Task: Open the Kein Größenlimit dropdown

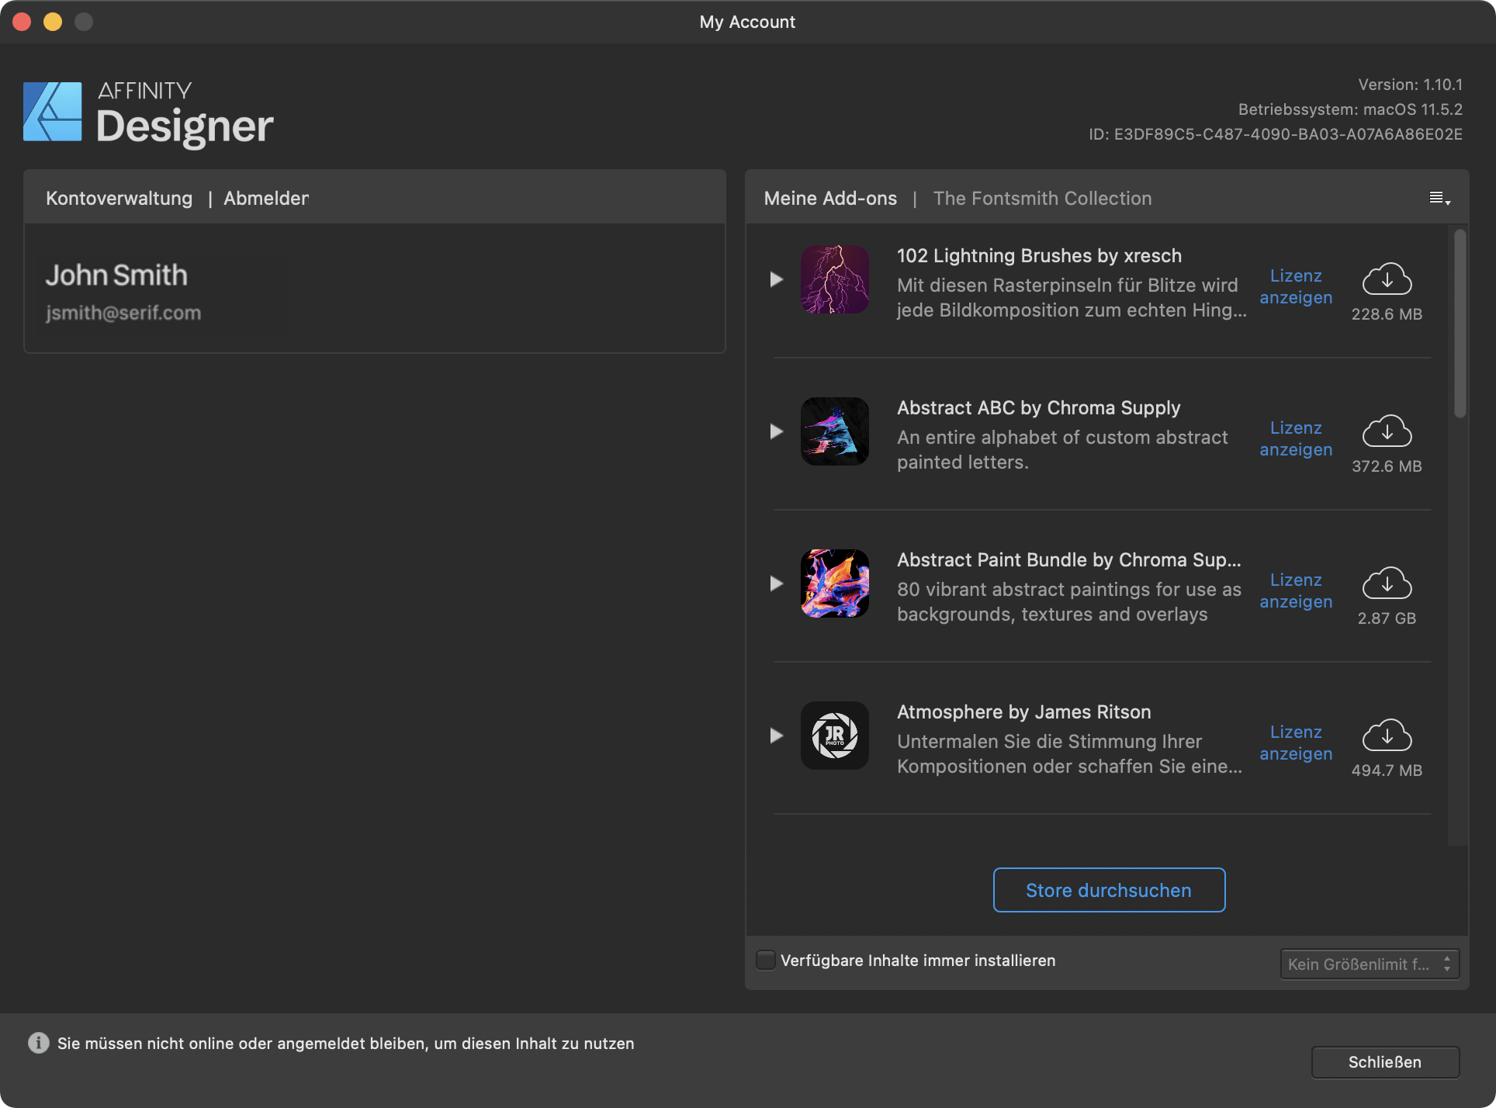Action: click(1370, 964)
